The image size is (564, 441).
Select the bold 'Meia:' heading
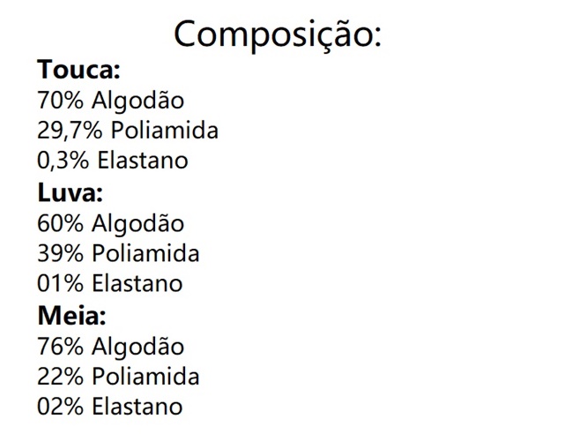point(71,315)
